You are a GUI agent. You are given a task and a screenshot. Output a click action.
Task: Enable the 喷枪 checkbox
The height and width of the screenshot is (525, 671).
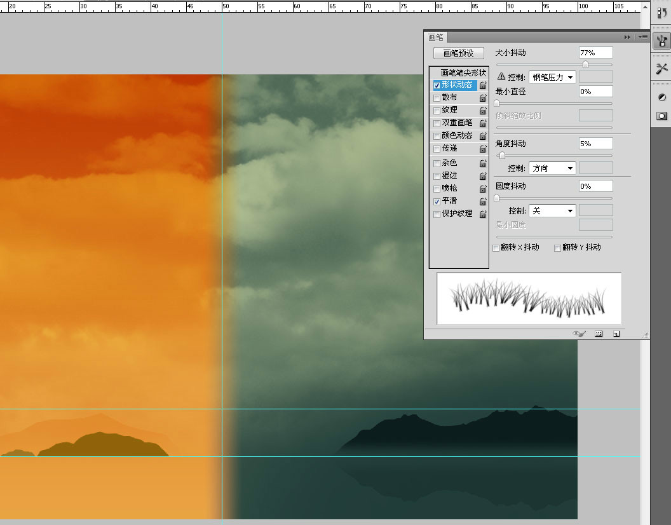coord(437,189)
